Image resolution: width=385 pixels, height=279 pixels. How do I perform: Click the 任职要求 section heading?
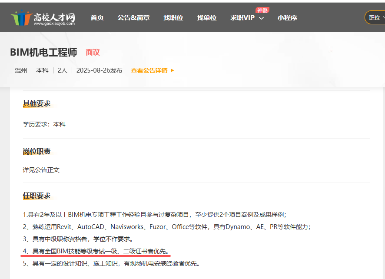[x=37, y=196]
